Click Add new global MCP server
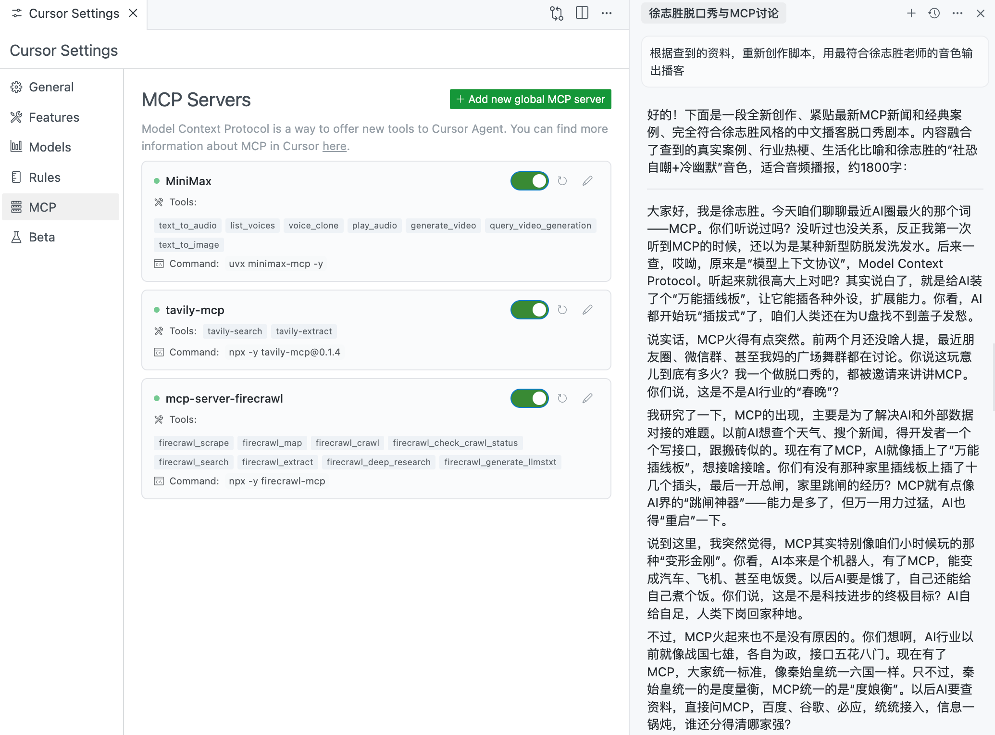This screenshot has width=995, height=735. (x=530, y=99)
